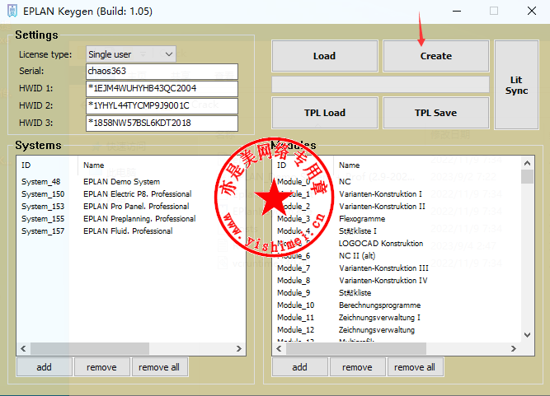Screen dimensions: 550x396
Task: Click the Serial input field
Action: 162,71
